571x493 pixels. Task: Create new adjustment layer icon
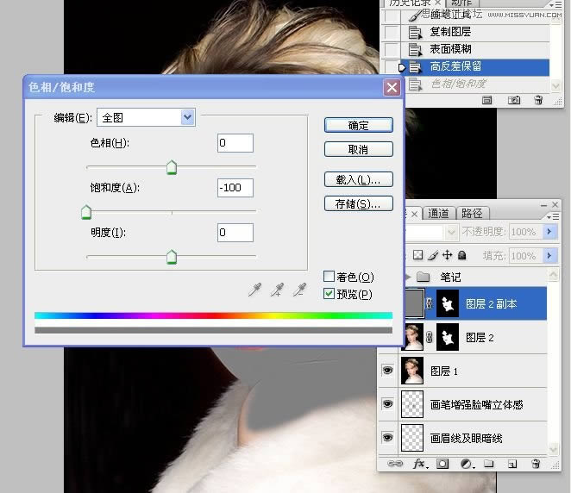point(466,464)
